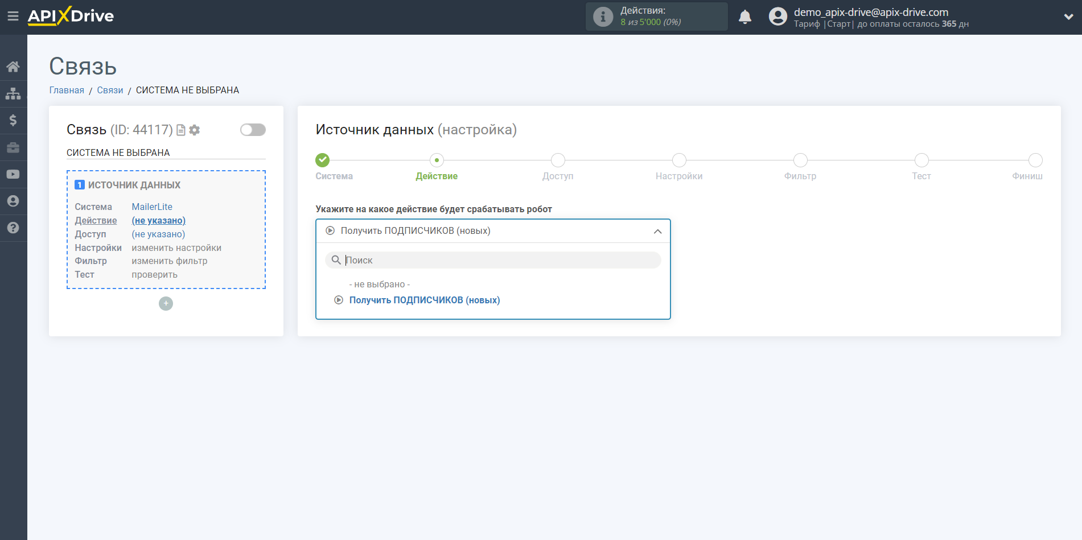Add a new block with plus button
1082x540 pixels.
[166, 303]
